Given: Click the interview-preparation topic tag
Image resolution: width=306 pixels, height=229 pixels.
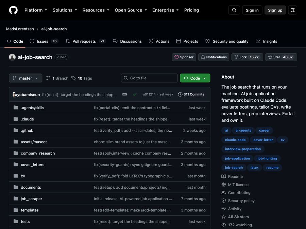Looking at the screenshot, I should pos(243,149).
